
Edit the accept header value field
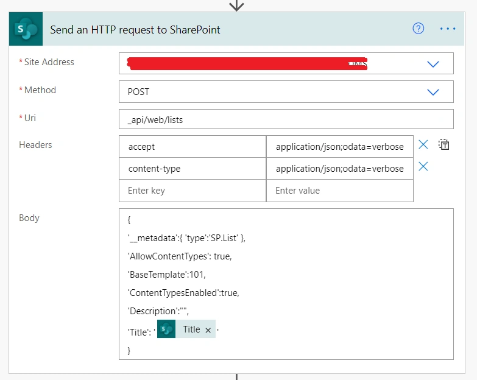click(x=339, y=147)
